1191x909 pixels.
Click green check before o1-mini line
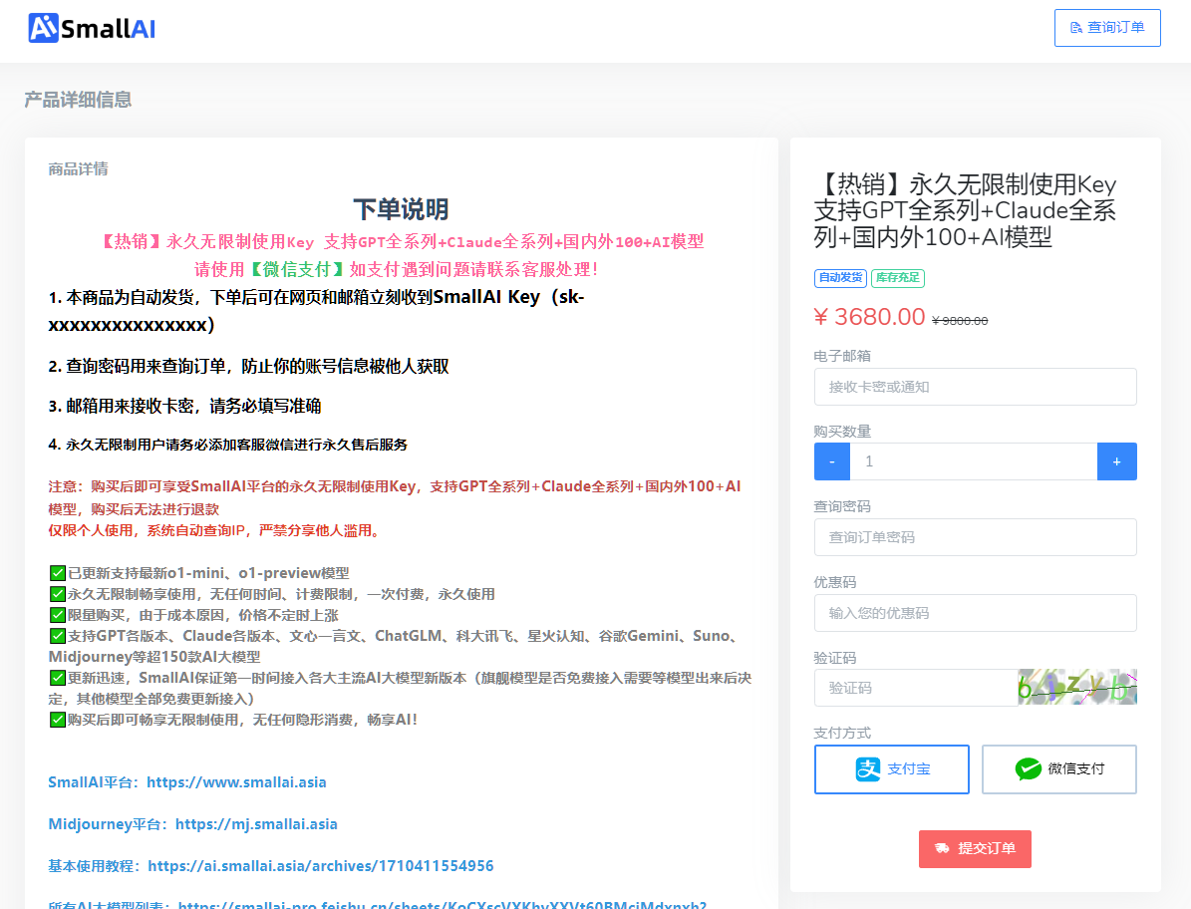57,572
